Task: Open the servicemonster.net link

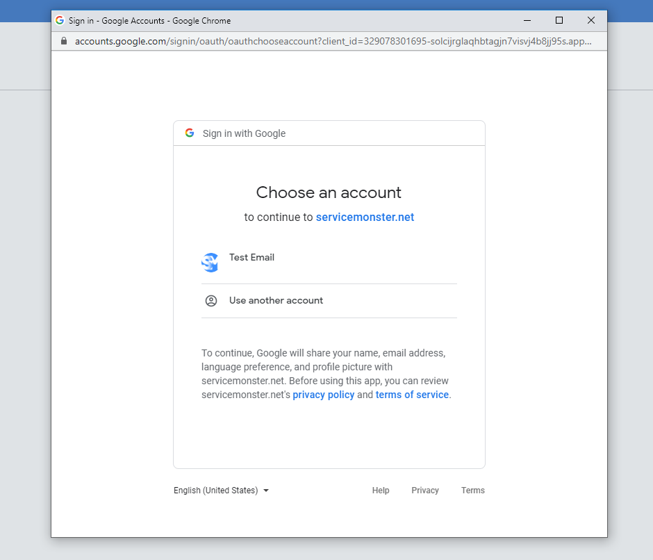Action: (365, 217)
